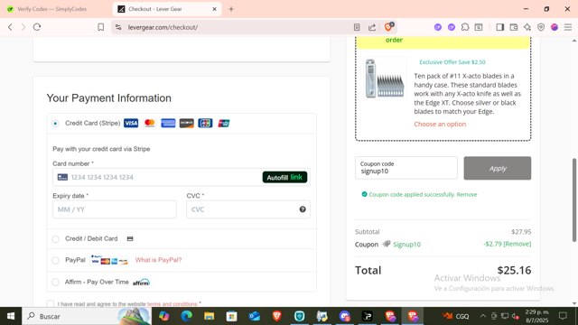Click Choose an option link

[x=440, y=125]
